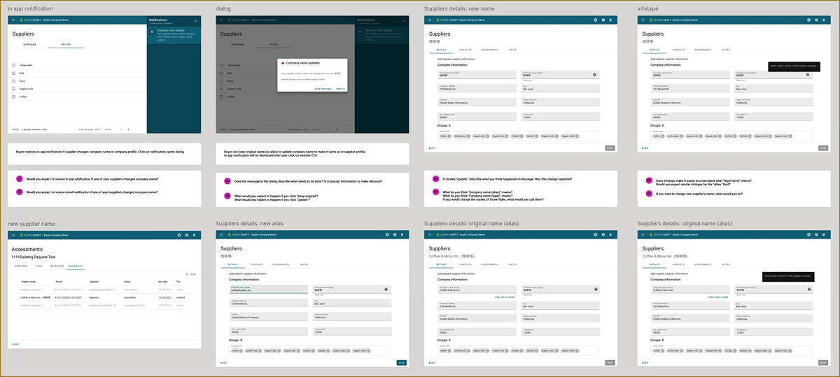Click Update in the Company name updated dialog
The height and width of the screenshot is (377, 840).
pyautogui.click(x=340, y=89)
